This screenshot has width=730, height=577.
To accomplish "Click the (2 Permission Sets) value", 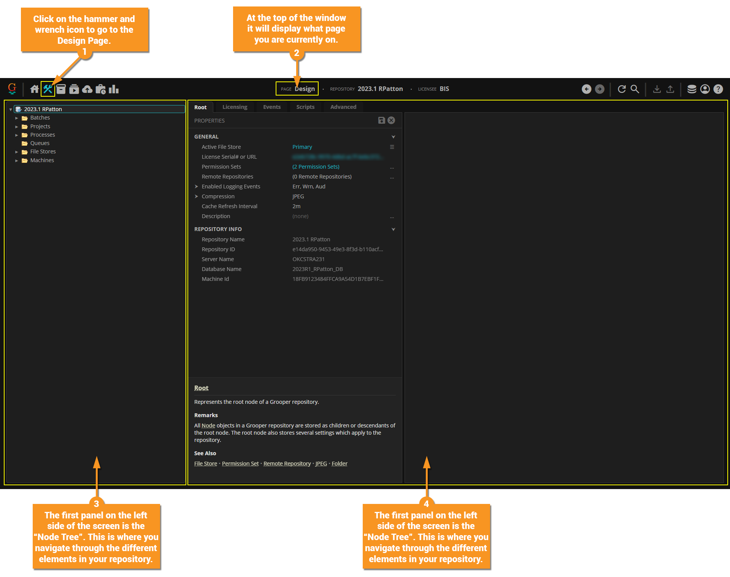I will coord(316,167).
